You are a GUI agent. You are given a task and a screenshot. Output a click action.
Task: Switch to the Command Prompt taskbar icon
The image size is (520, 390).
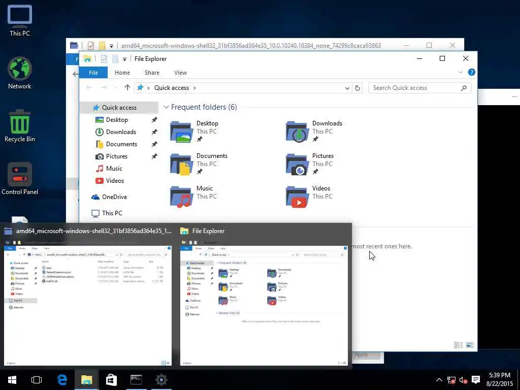pyautogui.click(x=136, y=380)
